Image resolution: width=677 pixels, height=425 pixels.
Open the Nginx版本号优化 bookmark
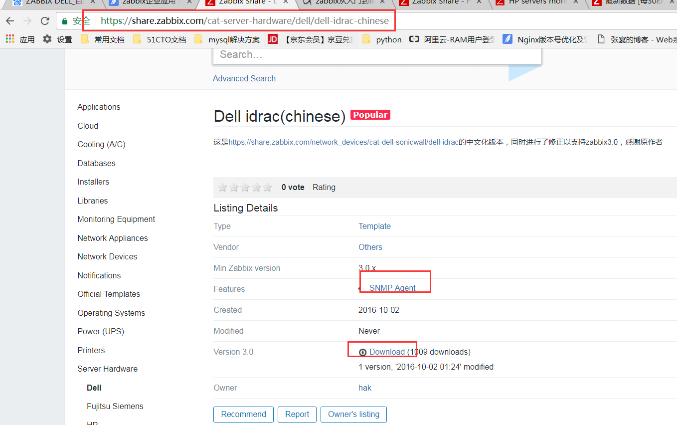[545, 39]
